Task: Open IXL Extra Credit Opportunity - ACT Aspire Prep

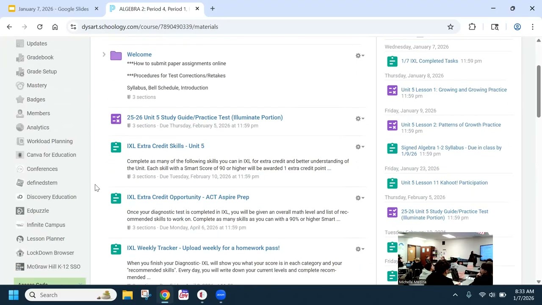Action: (188, 197)
